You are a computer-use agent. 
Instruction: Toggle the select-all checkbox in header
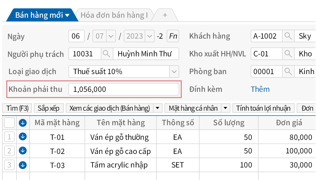point(9,123)
